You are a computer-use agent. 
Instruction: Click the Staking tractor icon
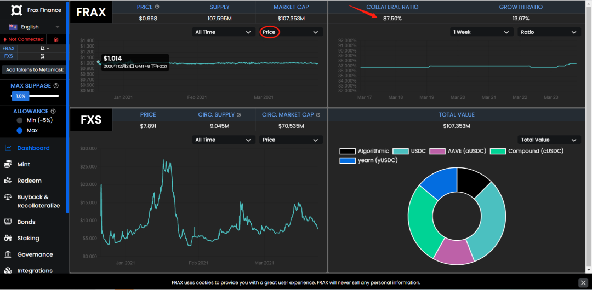coord(8,238)
